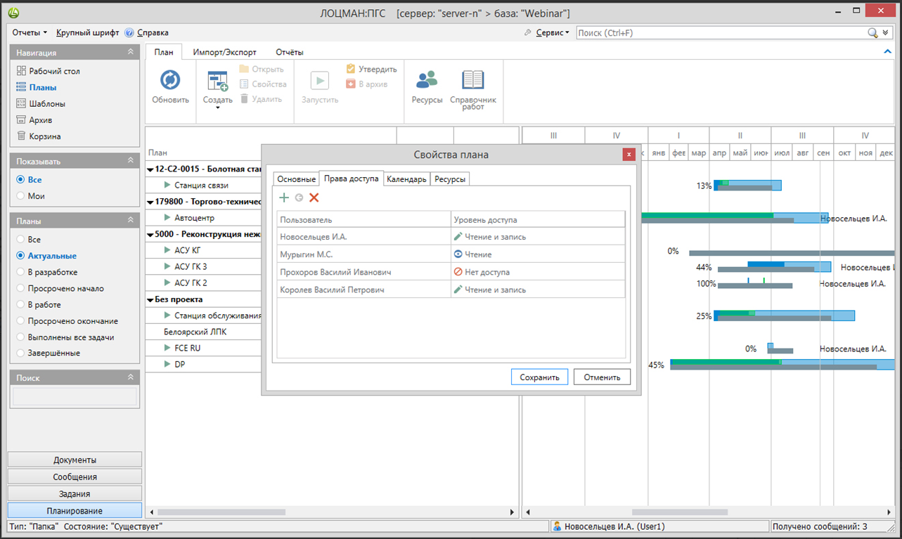Click grey circular icon in dialog toolbar
This screenshot has height=539, width=902.
tap(299, 198)
